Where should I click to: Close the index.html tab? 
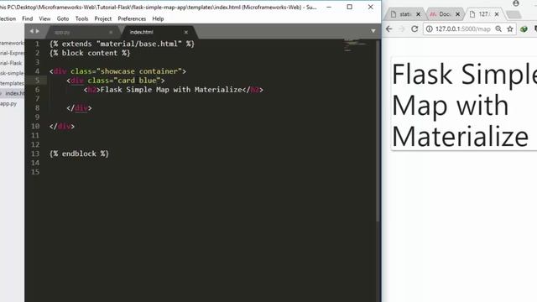tap(186, 32)
